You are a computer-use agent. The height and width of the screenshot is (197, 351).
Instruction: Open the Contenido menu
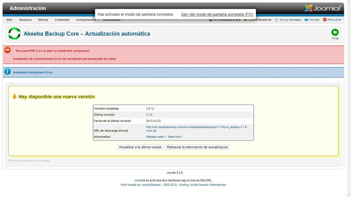tap(62, 20)
